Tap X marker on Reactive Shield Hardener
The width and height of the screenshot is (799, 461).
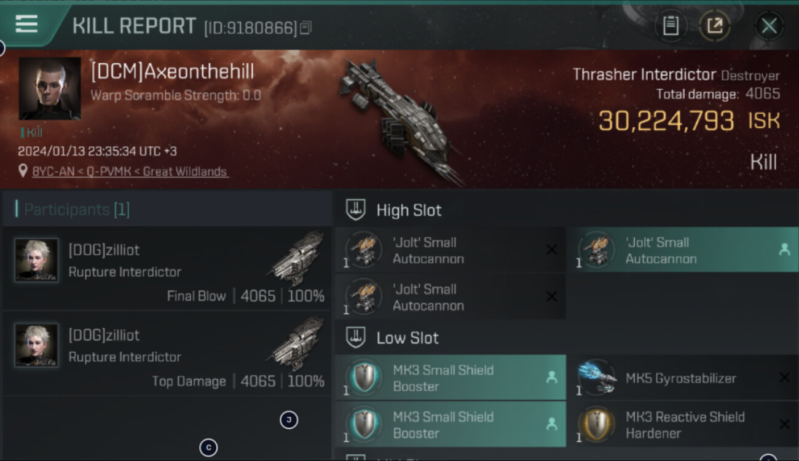click(784, 424)
